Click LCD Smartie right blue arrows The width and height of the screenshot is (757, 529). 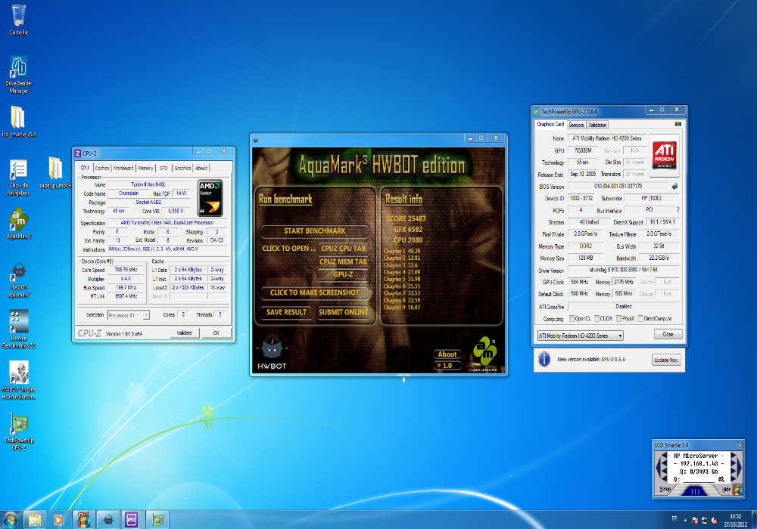tap(736, 467)
